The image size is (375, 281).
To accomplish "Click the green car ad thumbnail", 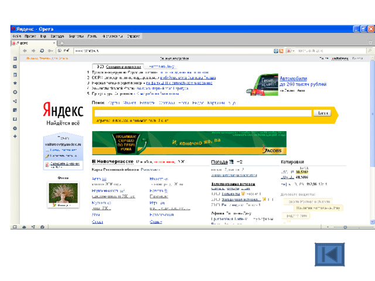I will coord(262,84).
